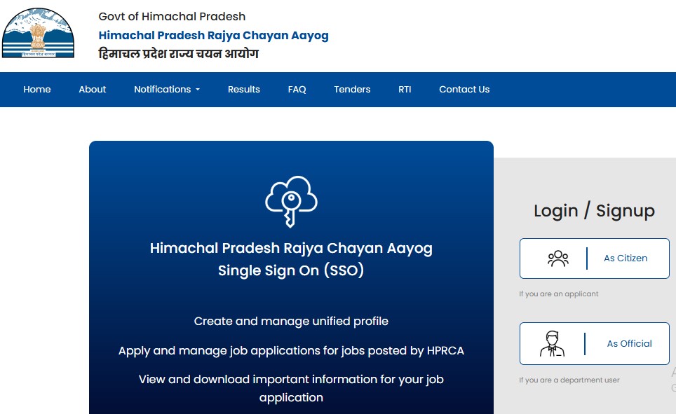Click the Himachal Pradesh government emblem logo

[x=38, y=33]
